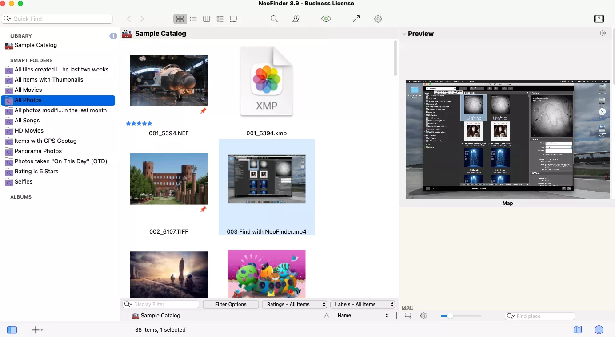Switch to icon grid view
615x337 pixels.
[x=180, y=19]
